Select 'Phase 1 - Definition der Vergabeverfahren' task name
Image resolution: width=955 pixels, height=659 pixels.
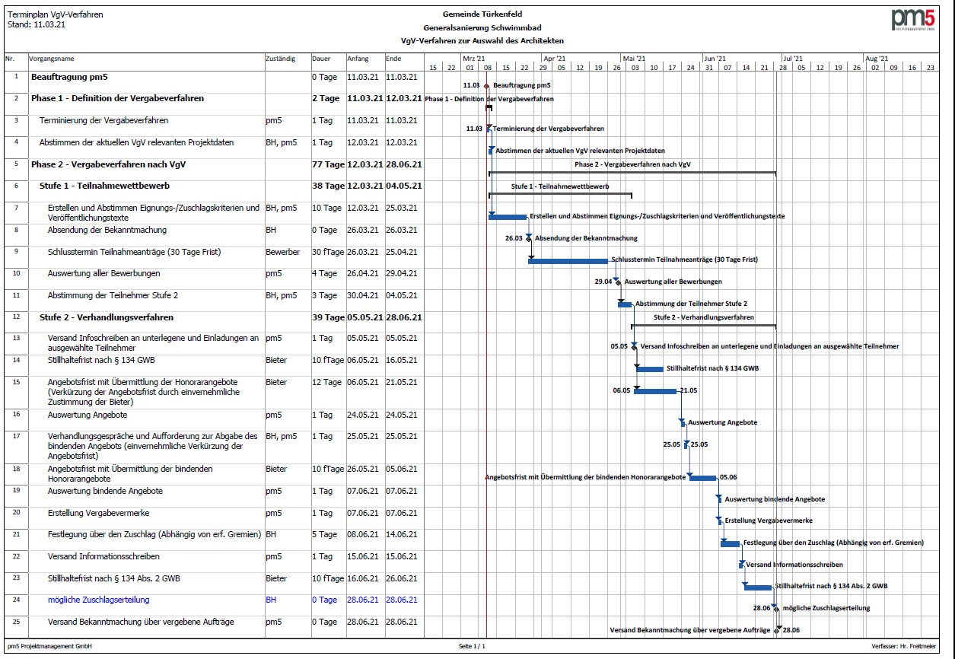[x=117, y=99]
